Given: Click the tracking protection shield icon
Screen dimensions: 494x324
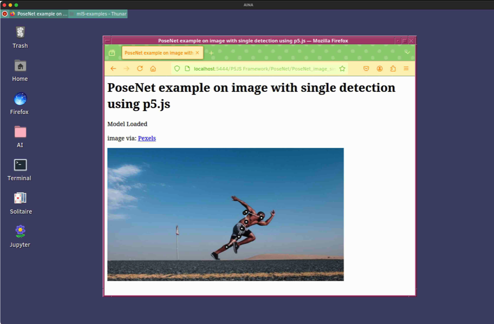Looking at the screenshot, I should (x=177, y=69).
